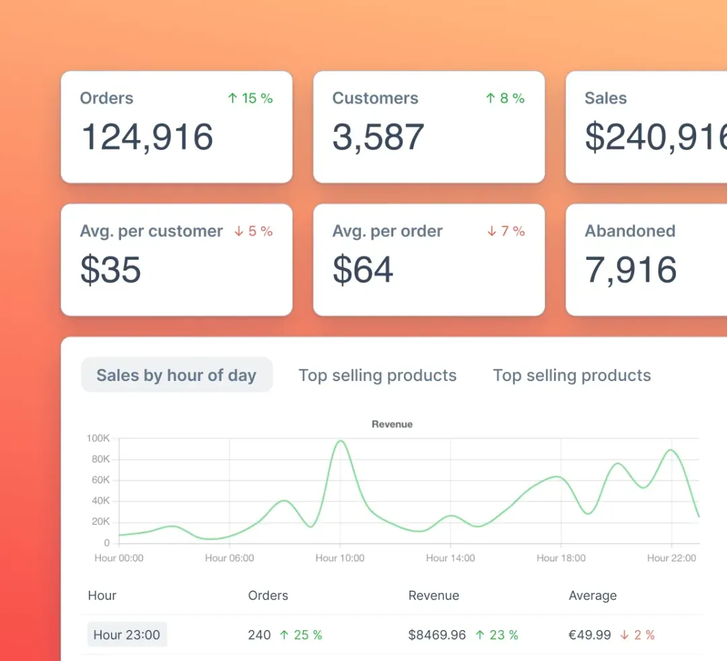
Task: Select the Sales by hour of day tab
Action: [176, 375]
